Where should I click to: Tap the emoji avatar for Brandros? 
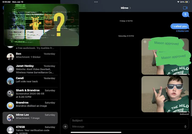tap(10, 105)
